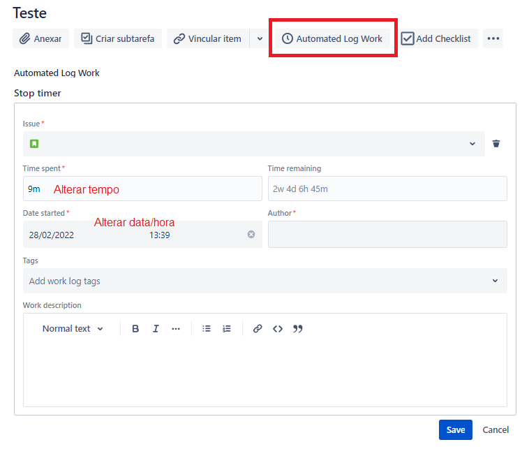The width and height of the screenshot is (529, 456).
Task: Open the work log tags dropdown
Action: coord(495,281)
